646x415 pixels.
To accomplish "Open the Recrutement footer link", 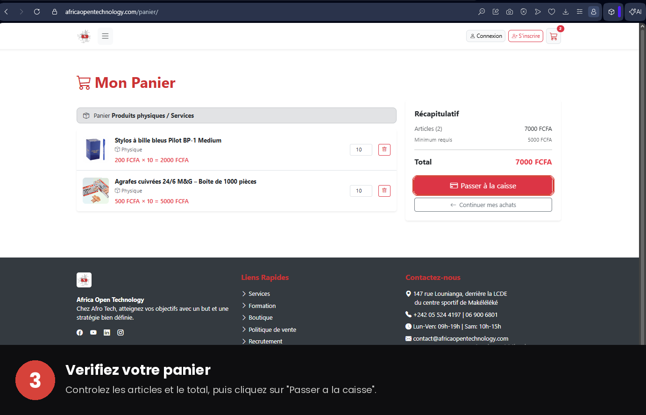I will click(265, 341).
